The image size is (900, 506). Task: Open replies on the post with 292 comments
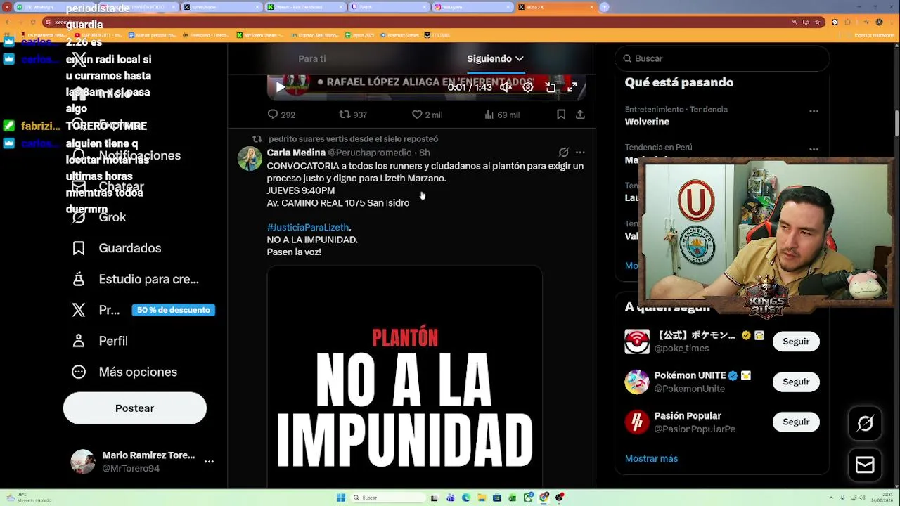pos(281,115)
